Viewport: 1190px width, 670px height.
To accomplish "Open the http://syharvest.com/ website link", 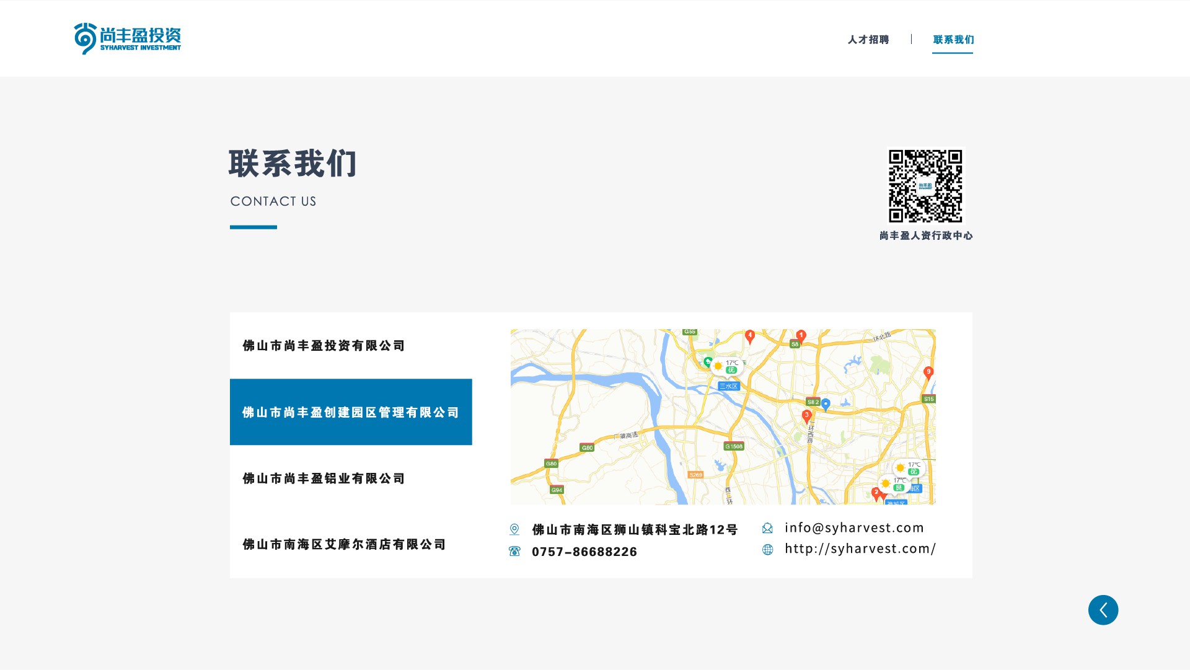I will [860, 549].
